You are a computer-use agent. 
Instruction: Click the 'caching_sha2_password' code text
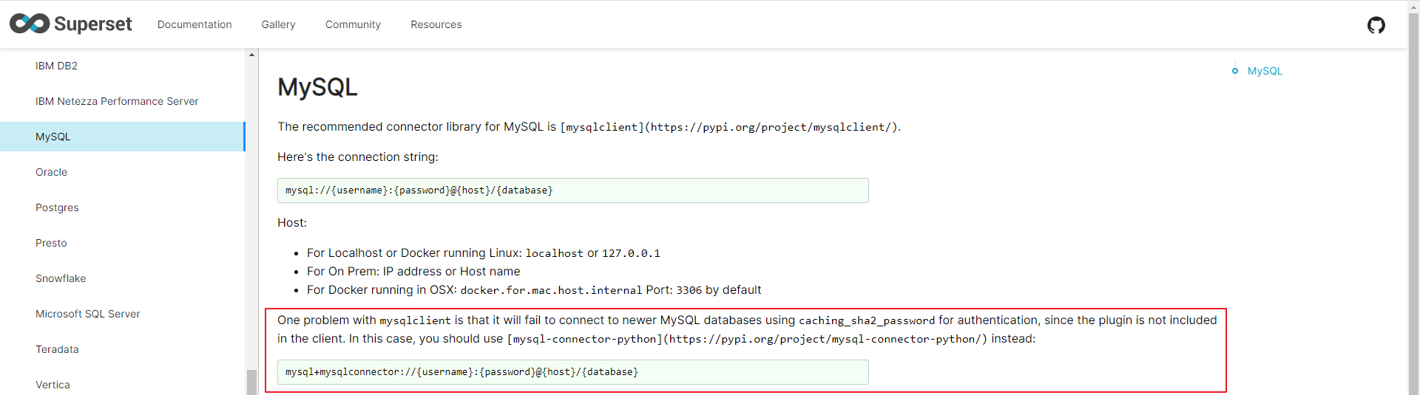point(867,320)
